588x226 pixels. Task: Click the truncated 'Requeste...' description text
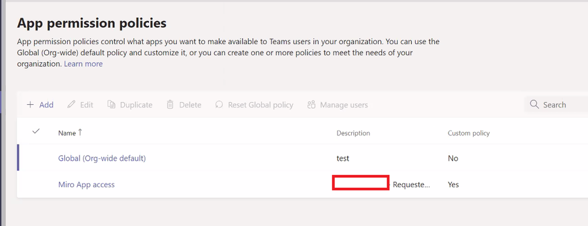pyautogui.click(x=411, y=184)
